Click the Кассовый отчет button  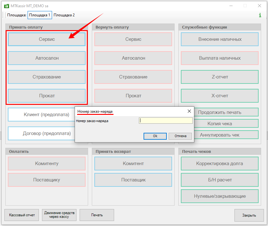click(x=22, y=215)
